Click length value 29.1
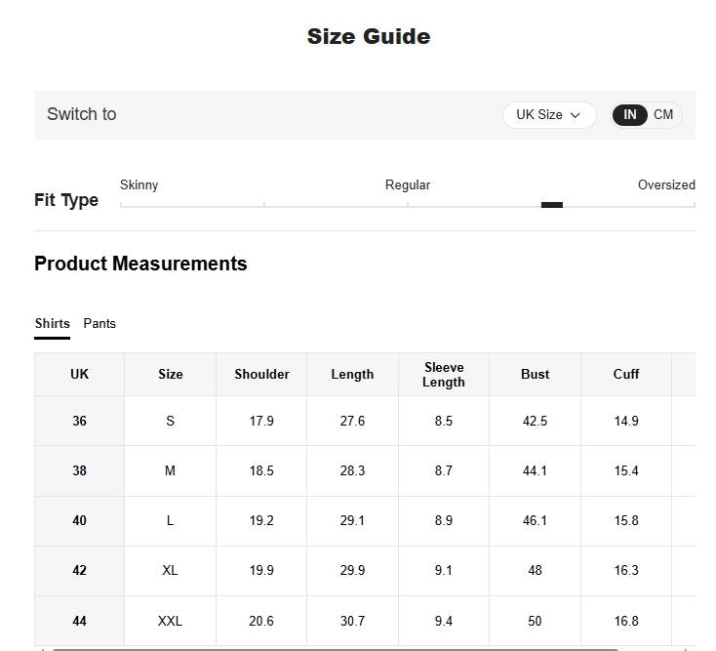Image resolution: width=716 pixels, height=651 pixels. pyautogui.click(x=352, y=520)
